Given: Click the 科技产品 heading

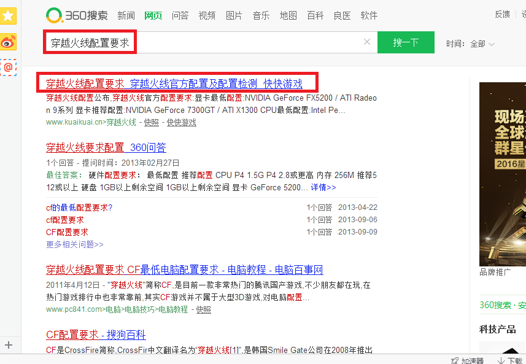Looking at the screenshot, I should (x=498, y=330).
